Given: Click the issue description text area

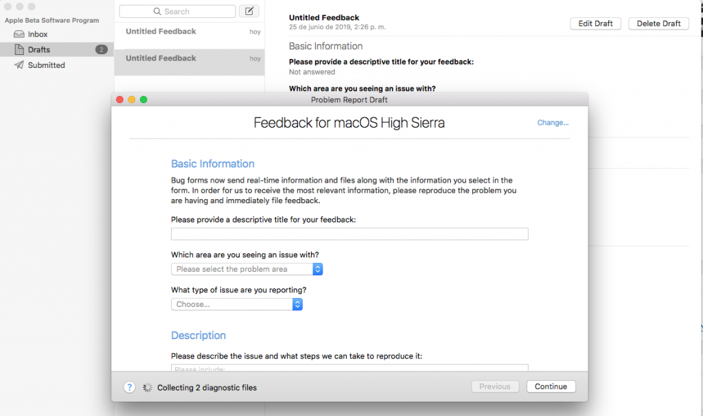Looking at the screenshot, I should 349,367.
